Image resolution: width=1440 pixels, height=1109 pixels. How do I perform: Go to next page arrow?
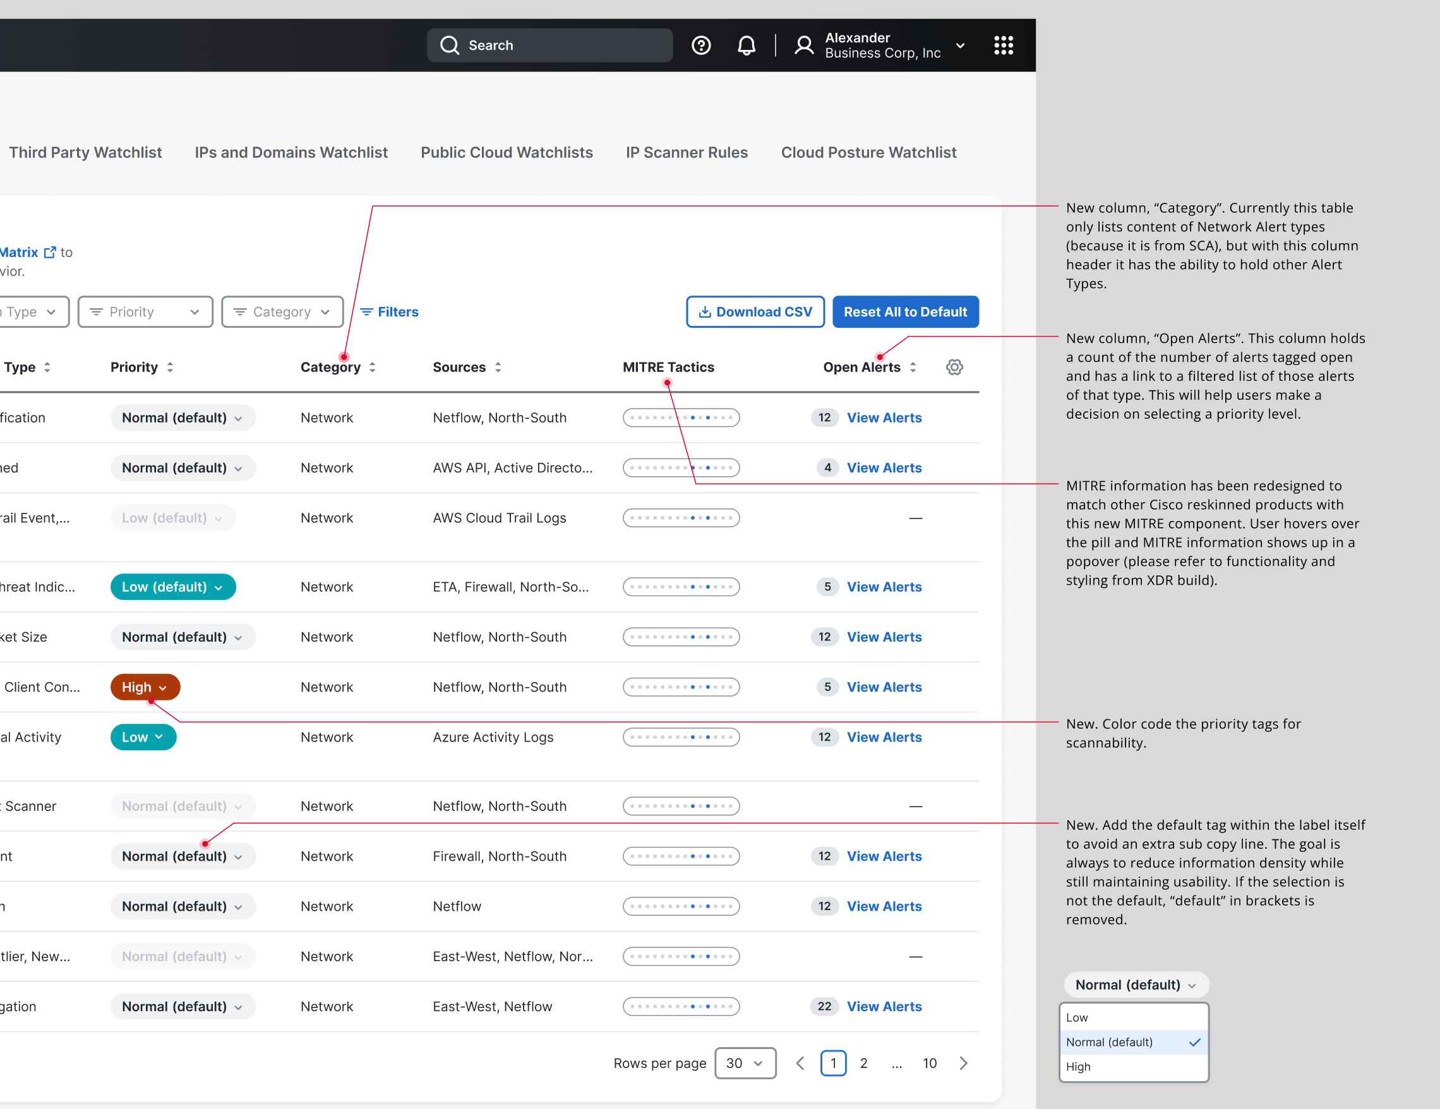pos(963,1063)
